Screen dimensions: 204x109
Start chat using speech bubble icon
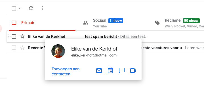[x=122, y=71]
